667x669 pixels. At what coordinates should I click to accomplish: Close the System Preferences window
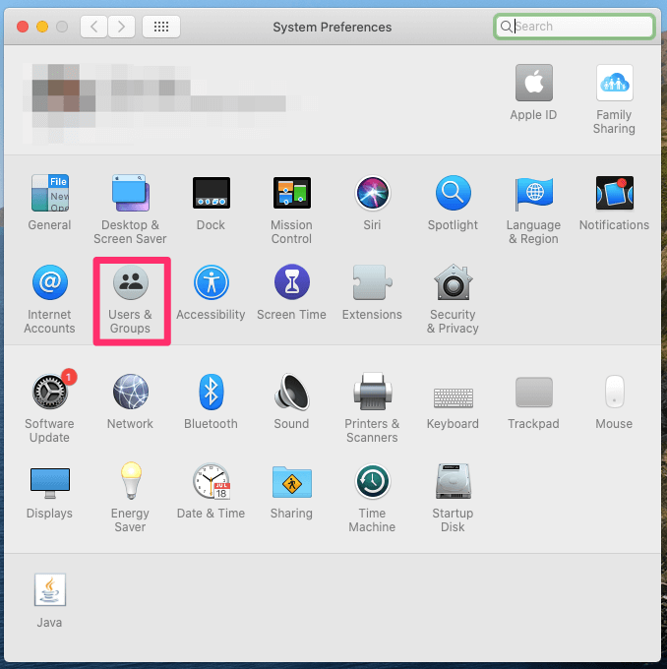point(23,27)
